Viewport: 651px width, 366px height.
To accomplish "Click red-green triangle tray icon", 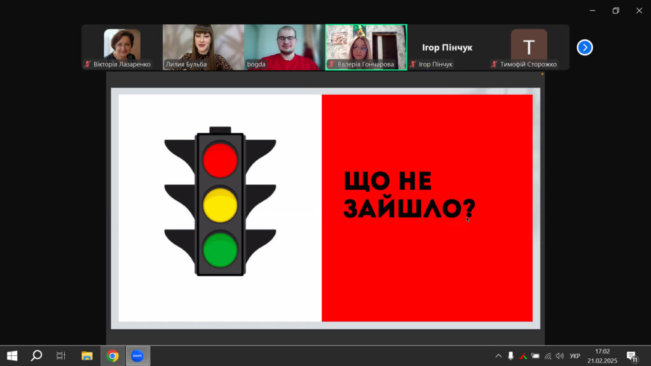I will coord(523,356).
